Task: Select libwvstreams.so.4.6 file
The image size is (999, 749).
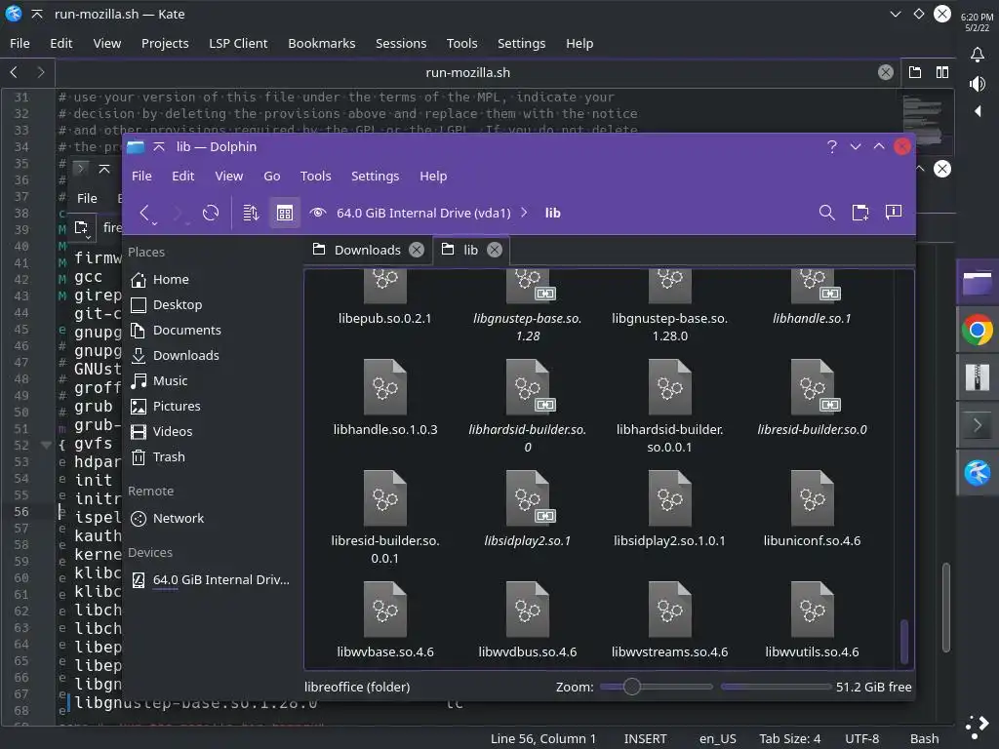Action: 669,619
